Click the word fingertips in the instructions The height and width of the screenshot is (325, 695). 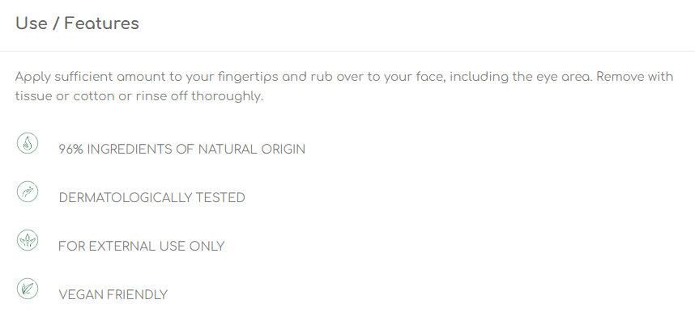248,78
